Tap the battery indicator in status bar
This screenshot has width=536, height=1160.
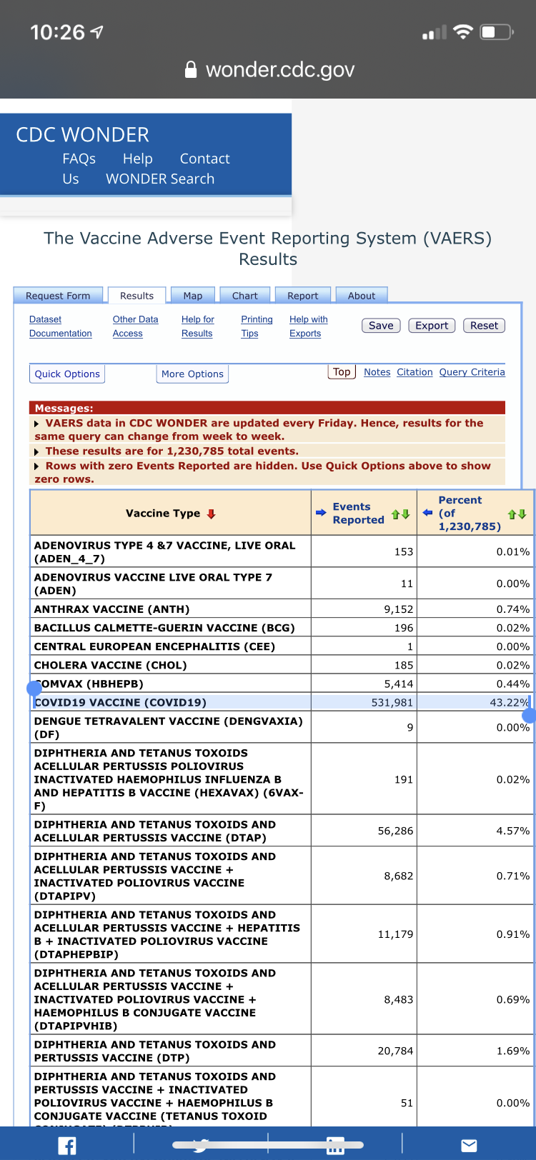click(x=497, y=32)
